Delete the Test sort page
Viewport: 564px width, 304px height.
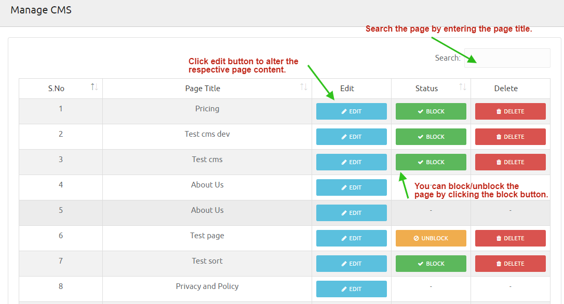pyautogui.click(x=510, y=264)
